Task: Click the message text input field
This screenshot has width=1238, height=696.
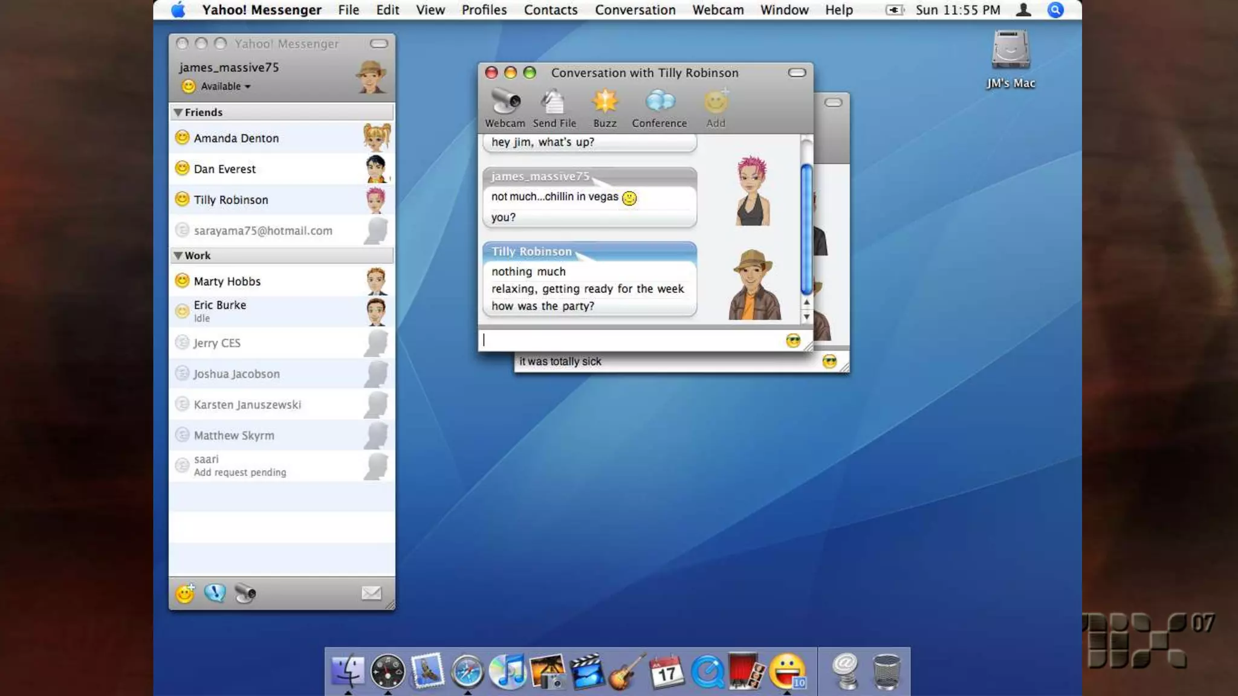Action: [629, 341]
